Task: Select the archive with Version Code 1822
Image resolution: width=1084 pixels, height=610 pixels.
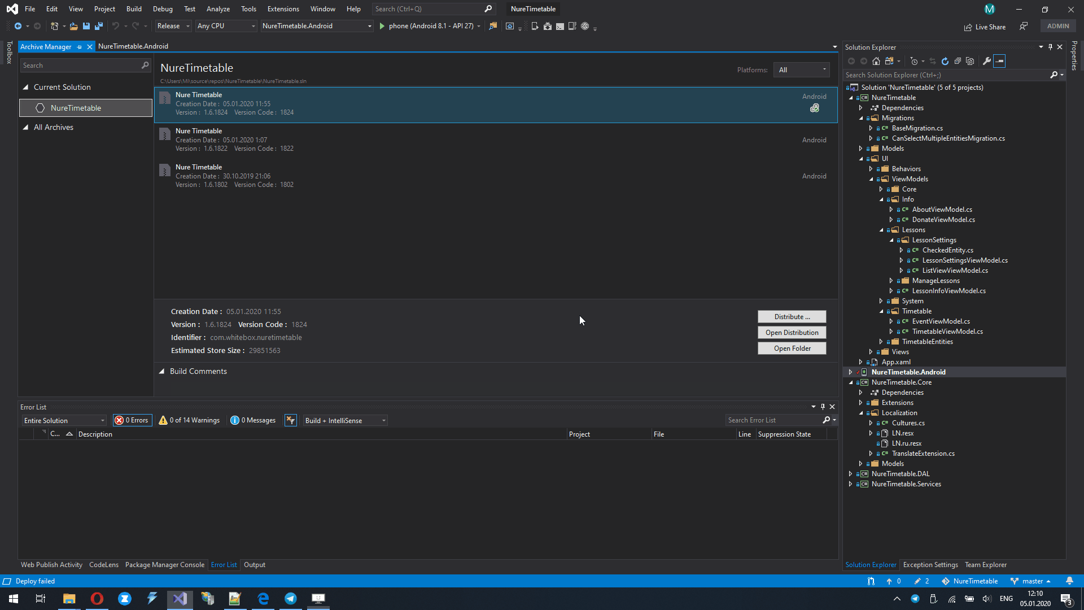Action: click(x=496, y=140)
